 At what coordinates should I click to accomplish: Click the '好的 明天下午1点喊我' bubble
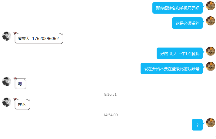click(x=180, y=53)
